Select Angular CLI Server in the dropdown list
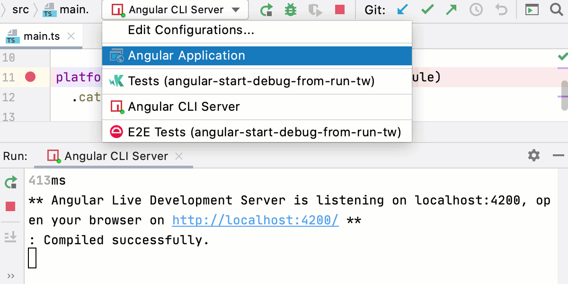Screen dimensions: 568x284 pos(257,106)
